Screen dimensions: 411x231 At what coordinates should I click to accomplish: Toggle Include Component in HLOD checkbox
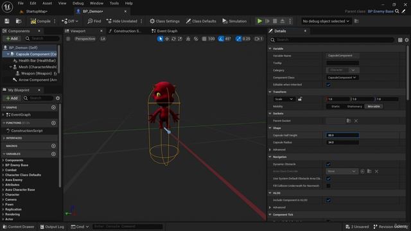click(x=328, y=200)
